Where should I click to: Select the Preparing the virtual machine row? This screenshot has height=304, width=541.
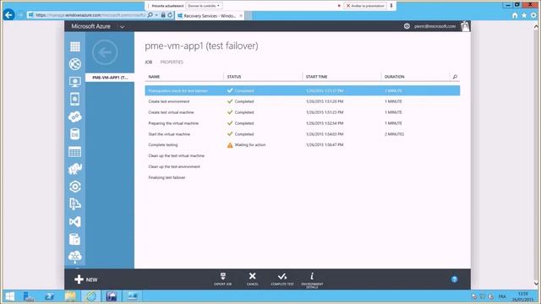pyautogui.click(x=303, y=123)
